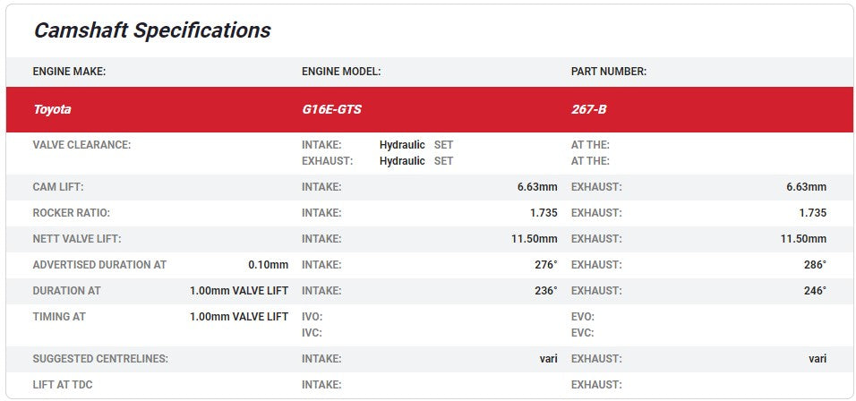Select the Toyota engine make value
Screen dimensions: 856x401
point(52,110)
